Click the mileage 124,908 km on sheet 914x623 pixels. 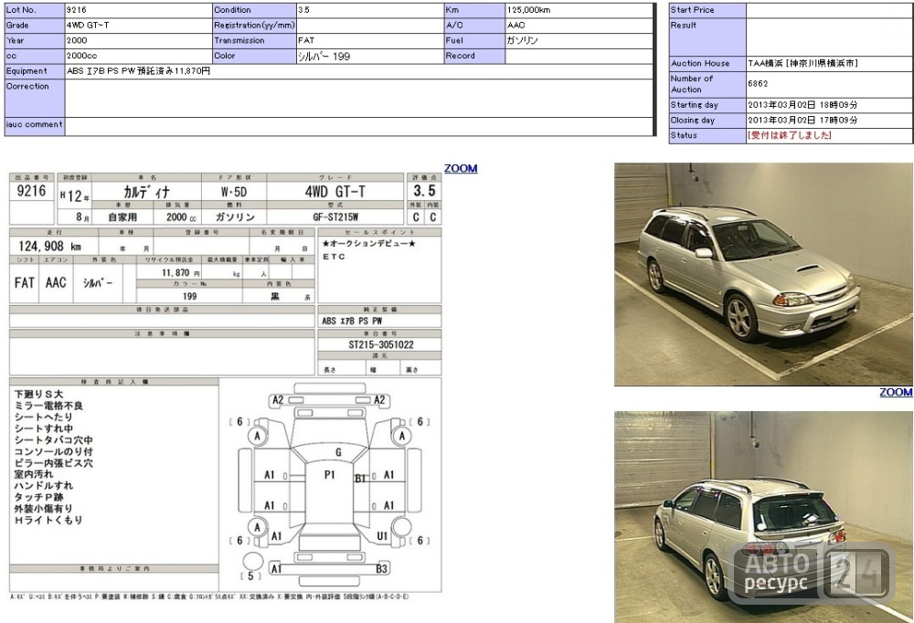point(50,246)
